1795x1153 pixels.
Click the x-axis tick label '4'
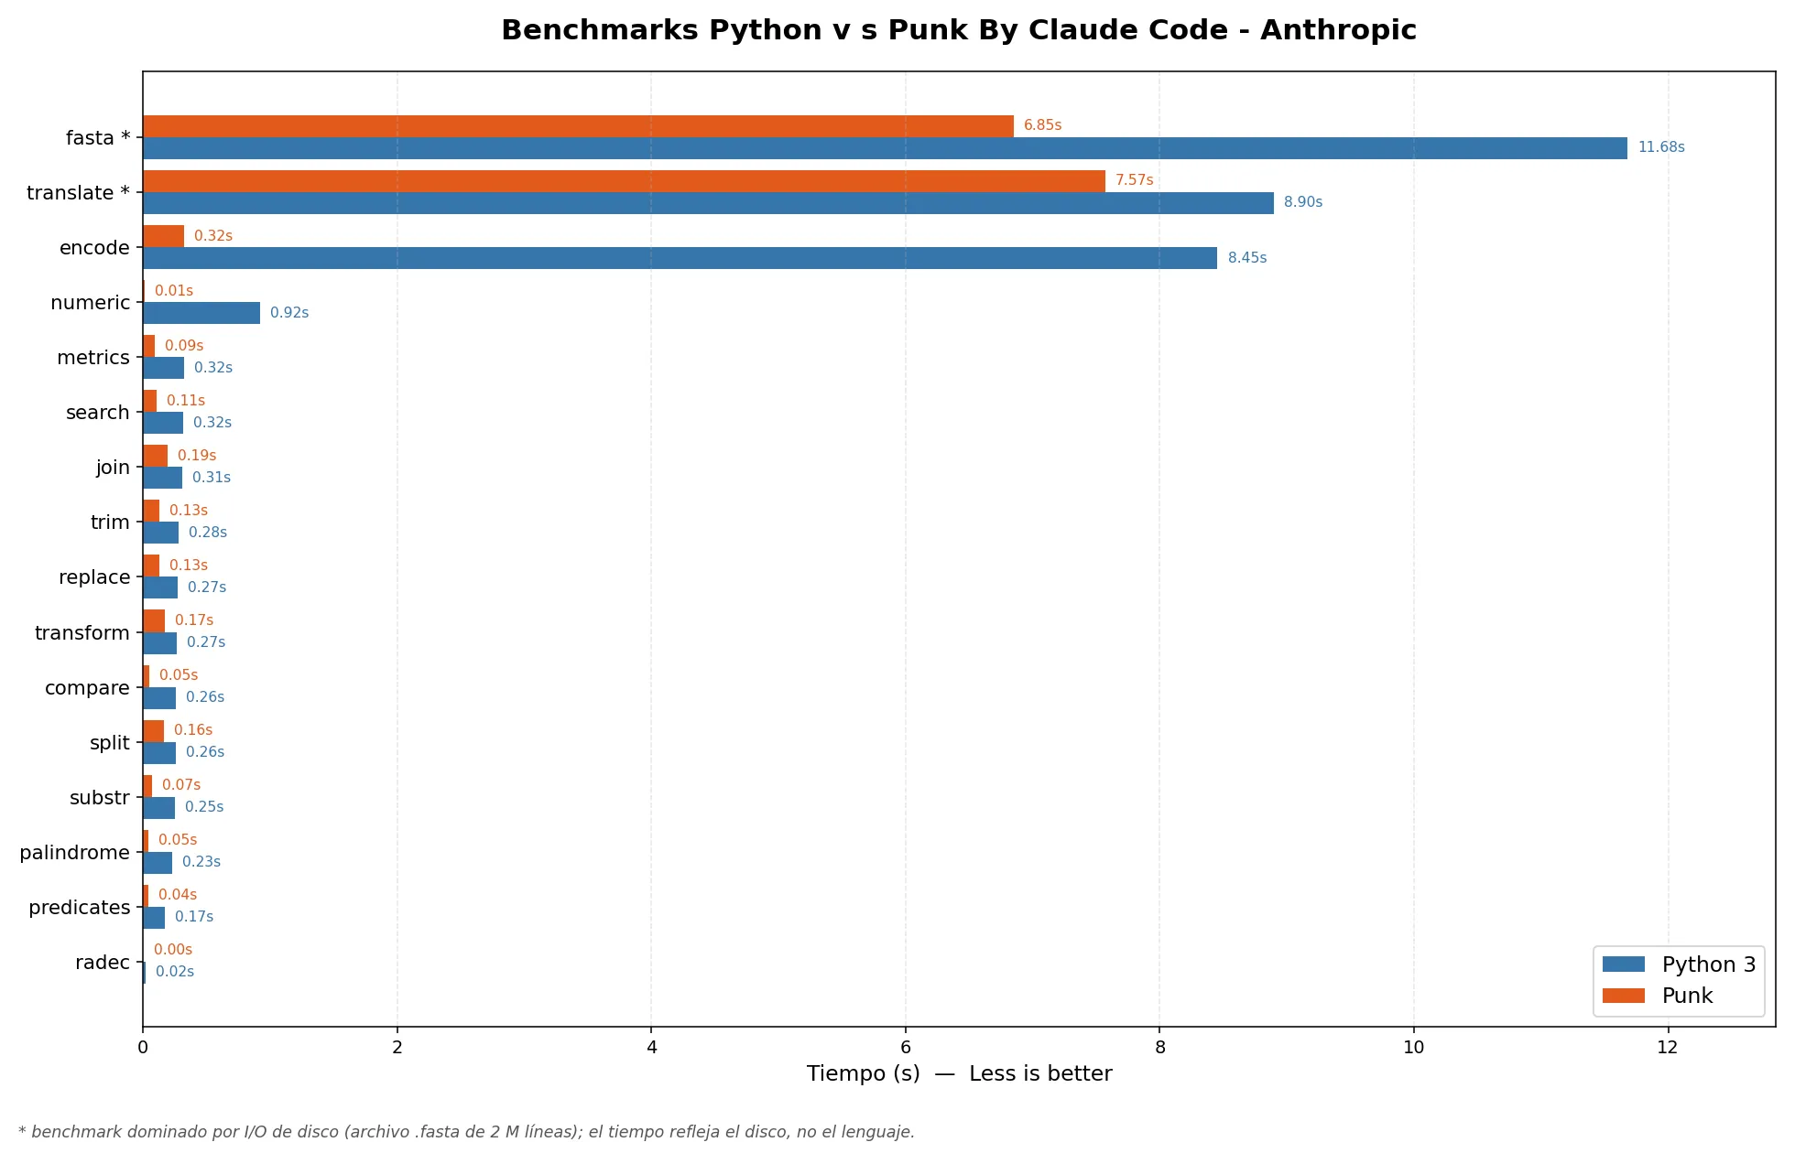651,1048
